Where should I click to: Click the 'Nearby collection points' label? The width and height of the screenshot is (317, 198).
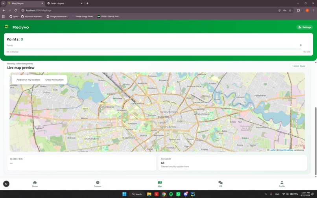point(20,63)
